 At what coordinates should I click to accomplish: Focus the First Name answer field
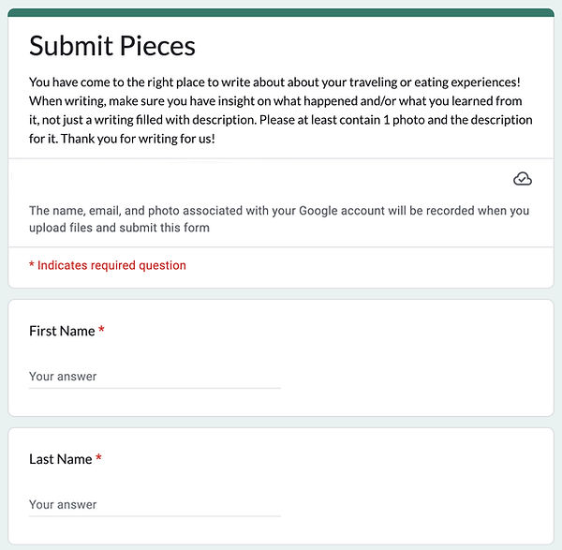click(155, 377)
